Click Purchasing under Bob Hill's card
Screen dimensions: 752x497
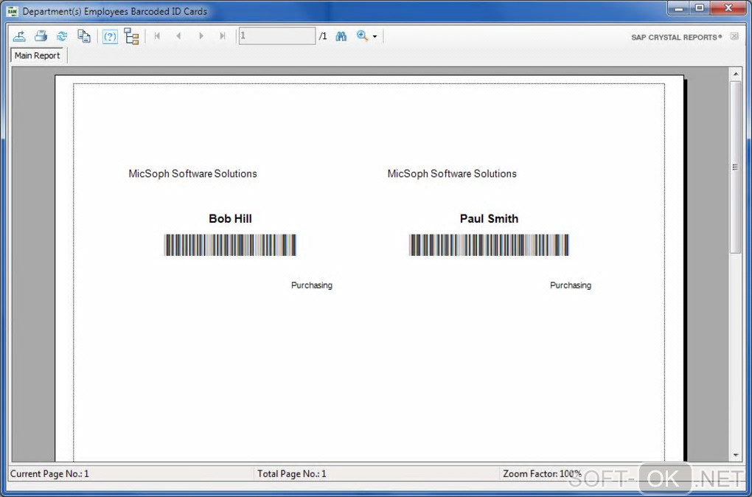pyautogui.click(x=312, y=285)
